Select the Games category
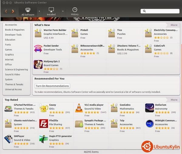Image resolution: width=182 pixels, height=154 pixels. (x=8, y=50)
